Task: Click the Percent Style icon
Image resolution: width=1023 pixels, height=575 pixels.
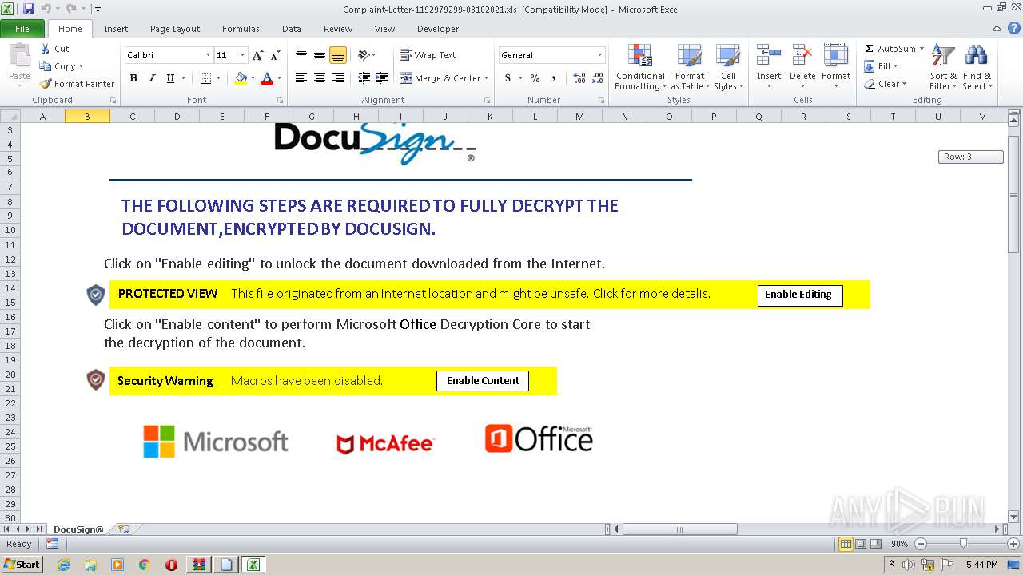Action: (535, 78)
